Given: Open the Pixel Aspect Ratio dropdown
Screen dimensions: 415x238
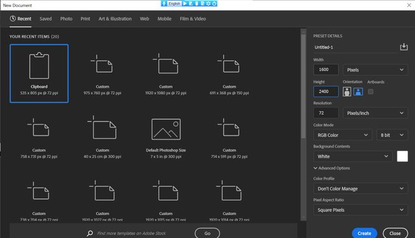Looking at the screenshot, I should [x=361, y=210].
